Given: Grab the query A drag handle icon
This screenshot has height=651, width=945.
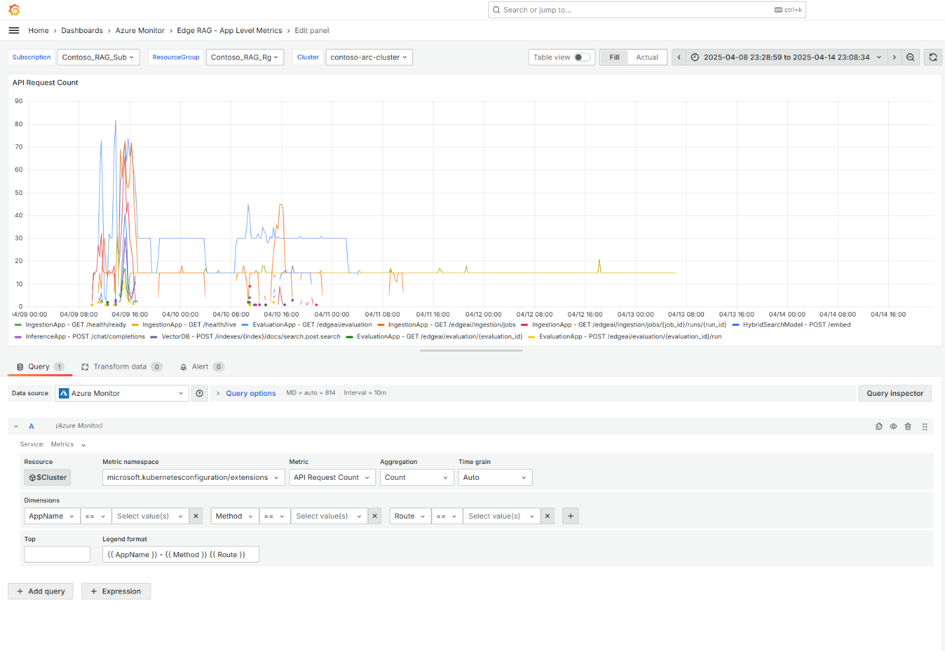Looking at the screenshot, I should (925, 426).
